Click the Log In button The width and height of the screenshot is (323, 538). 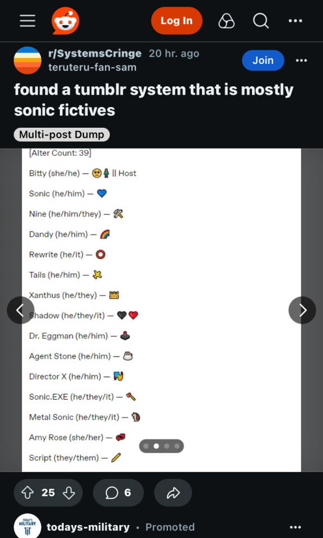click(176, 21)
